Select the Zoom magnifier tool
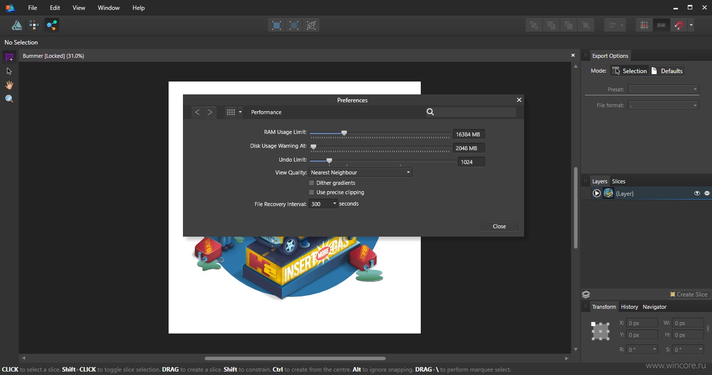Image resolution: width=712 pixels, height=375 pixels. pyautogui.click(x=9, y=99)
